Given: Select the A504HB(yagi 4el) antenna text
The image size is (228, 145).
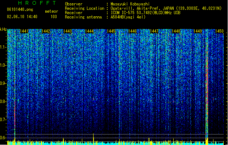Looking at the screenshot, I should click(x=128, y=17).
